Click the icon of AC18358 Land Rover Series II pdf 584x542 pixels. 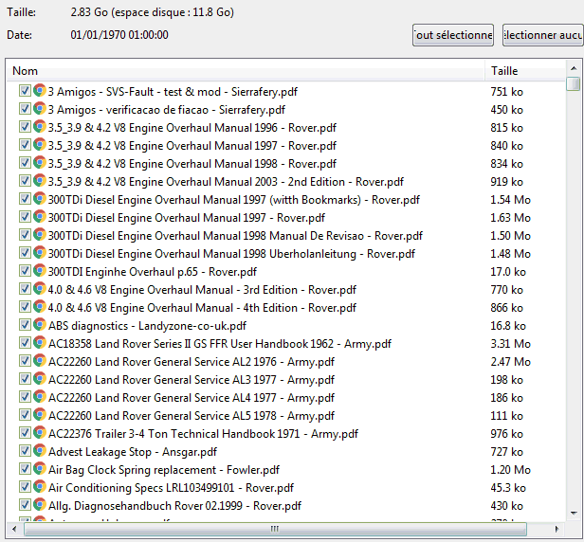(40, 343)
